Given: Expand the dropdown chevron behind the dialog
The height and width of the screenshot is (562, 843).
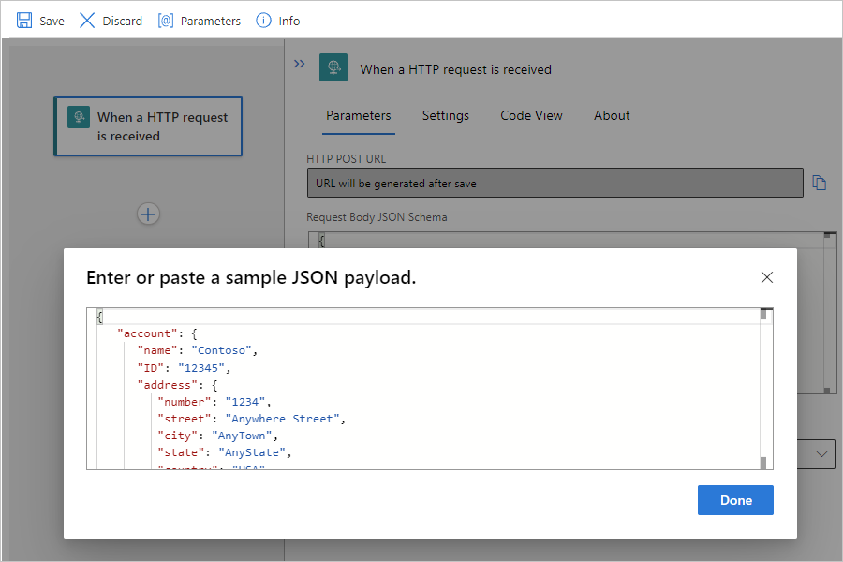Looking at the screenshot, I should tap(823, 454).
